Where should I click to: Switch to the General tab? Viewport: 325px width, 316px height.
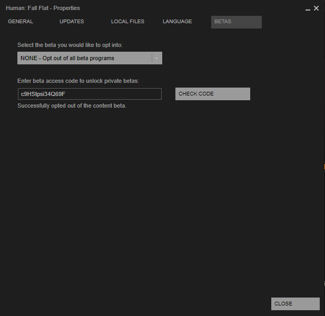coord(21,22)
